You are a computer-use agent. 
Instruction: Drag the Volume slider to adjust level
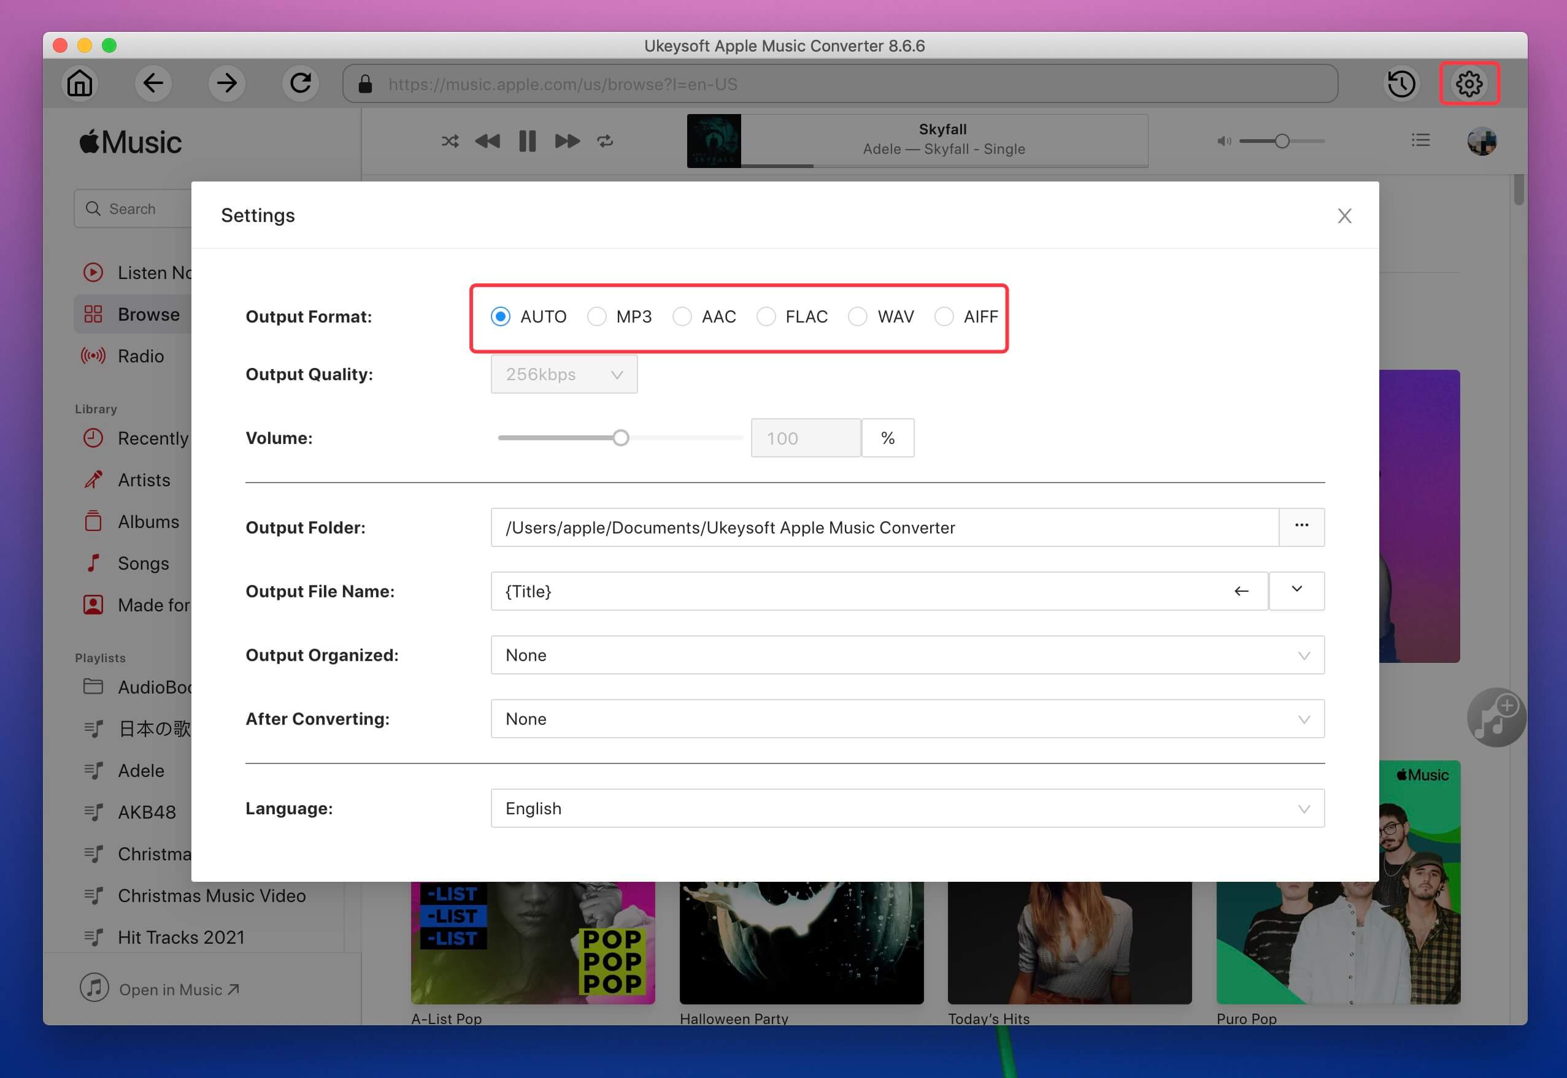[x=620, y=438]
